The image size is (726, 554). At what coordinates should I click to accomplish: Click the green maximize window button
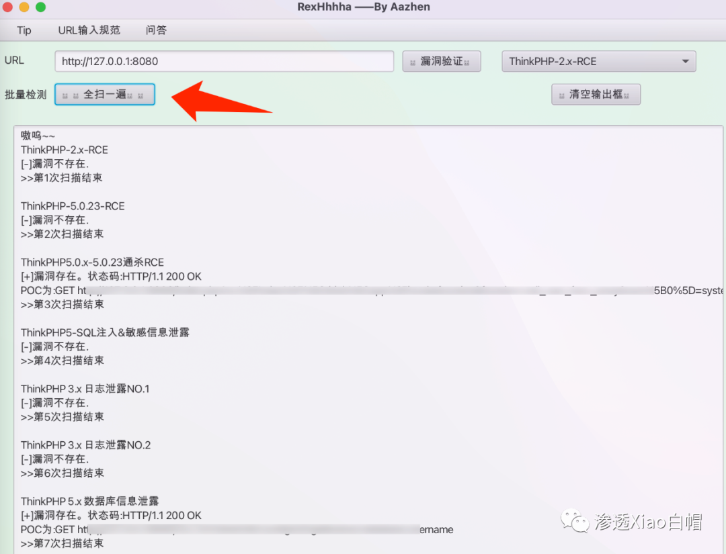pos(41,7)
